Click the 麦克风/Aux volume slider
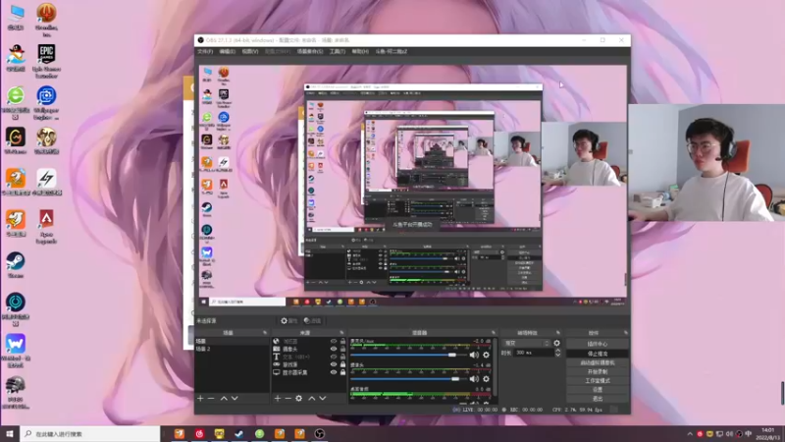The width and height of the screenshot is (785, 442). point(407,355)
